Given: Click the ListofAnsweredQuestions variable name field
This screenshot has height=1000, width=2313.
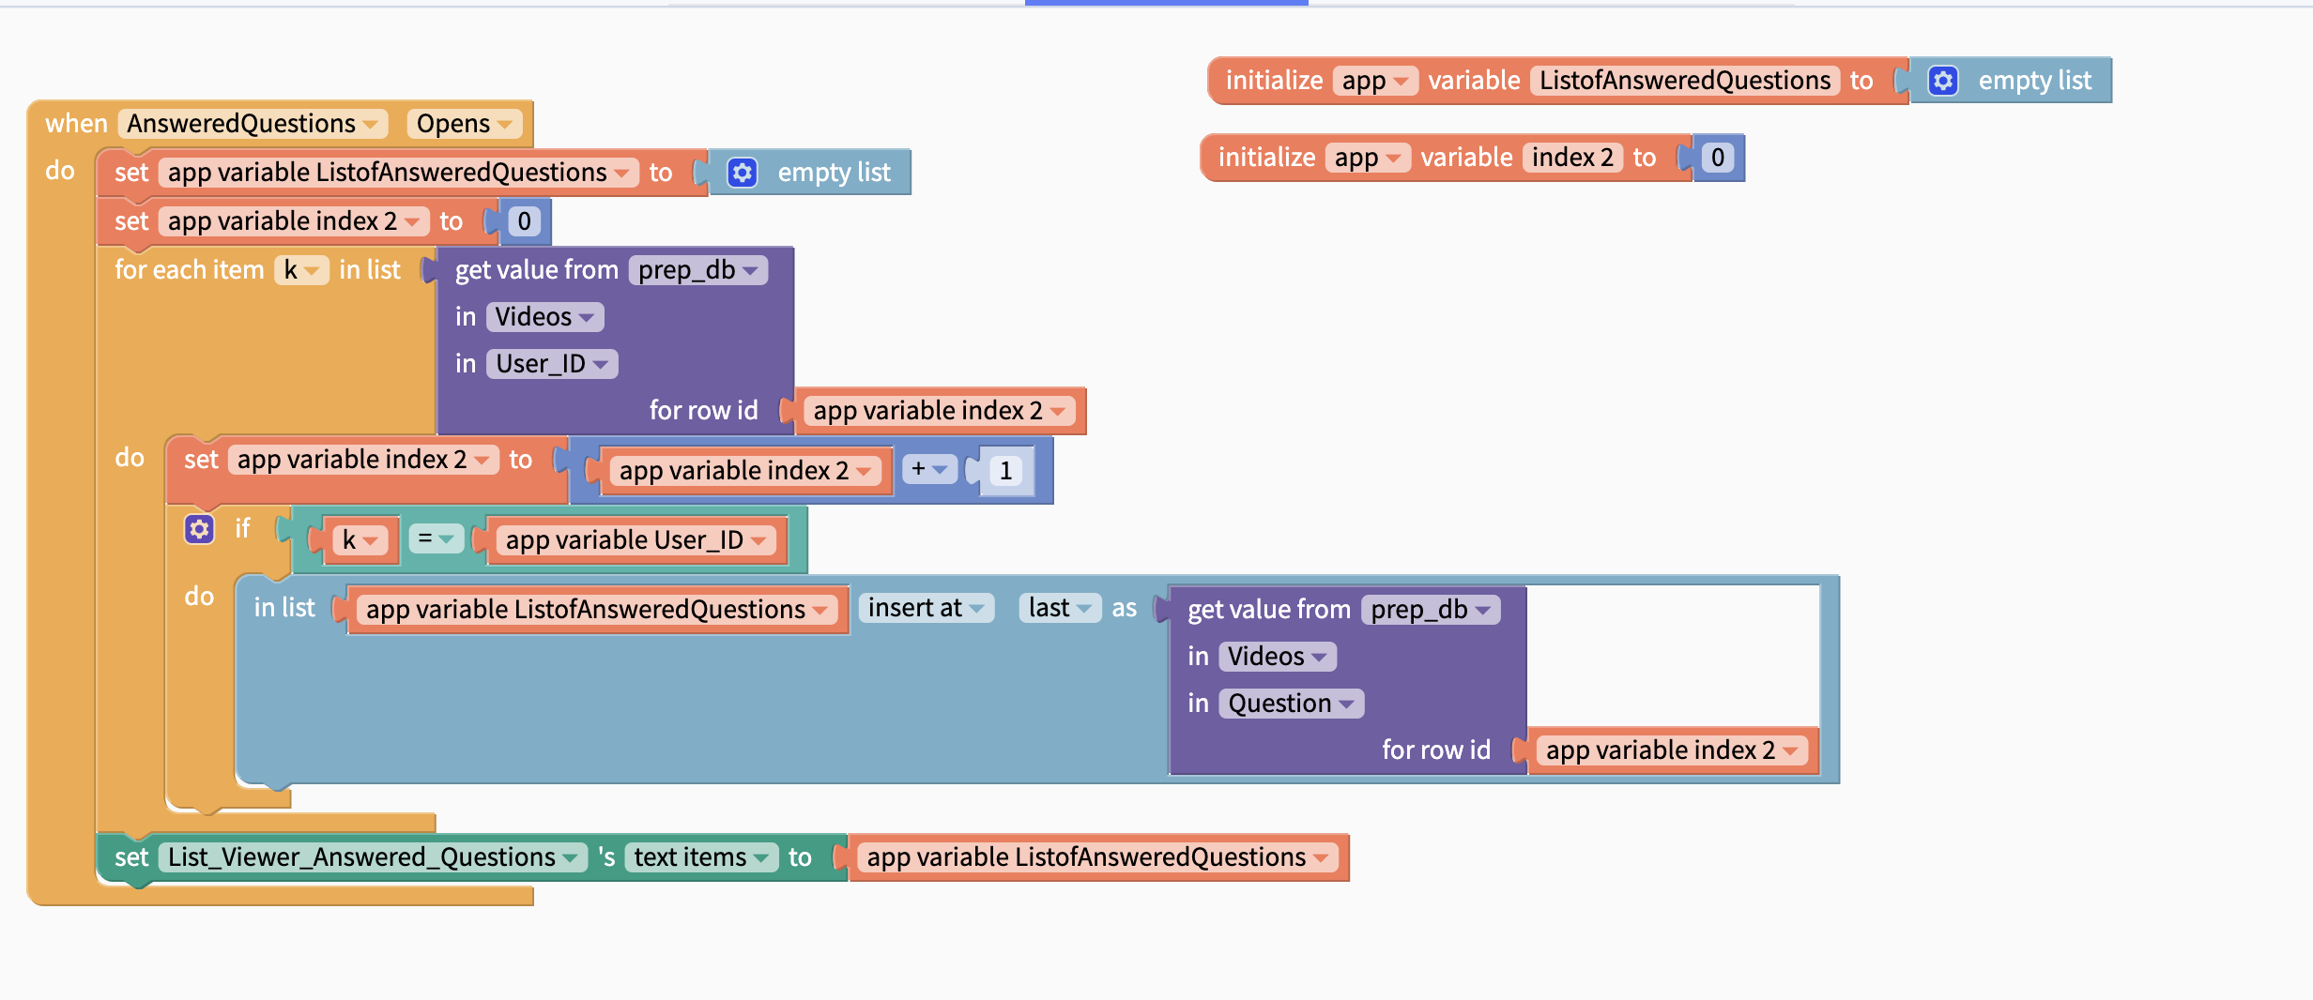Looking at the screenshot, I should click(1685, 81).
